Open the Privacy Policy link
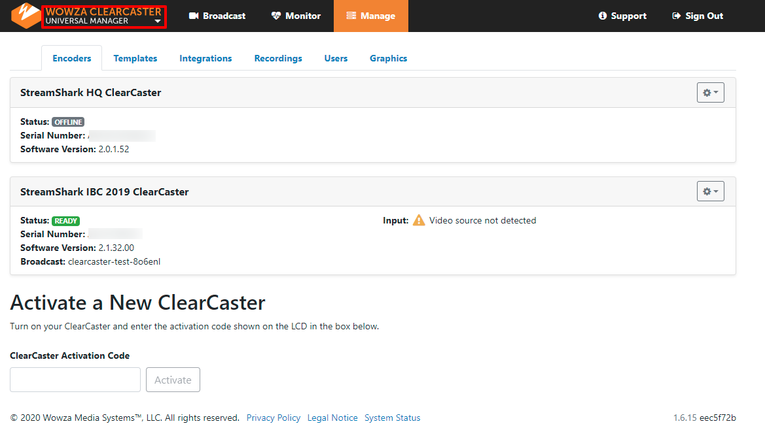Image resolution: width=765 pixels, height=445 pixels. tap(274, 418)
